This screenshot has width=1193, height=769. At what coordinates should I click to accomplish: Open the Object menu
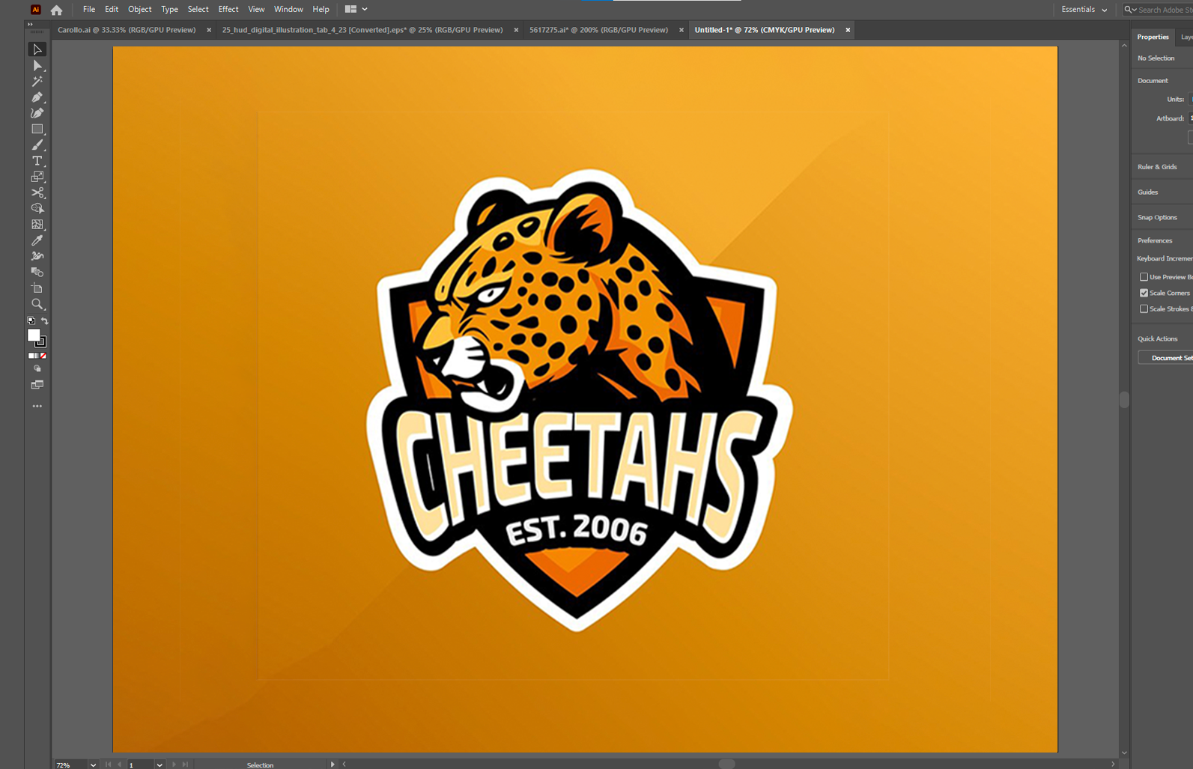[x=140, y=10]
